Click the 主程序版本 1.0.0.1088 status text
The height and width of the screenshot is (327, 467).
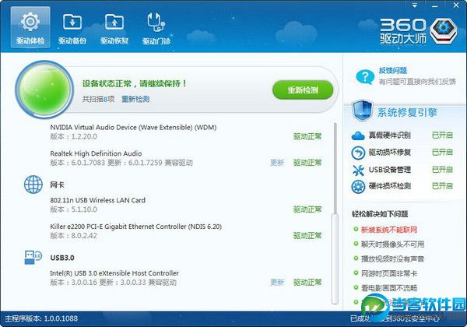[x=41, y=318]
